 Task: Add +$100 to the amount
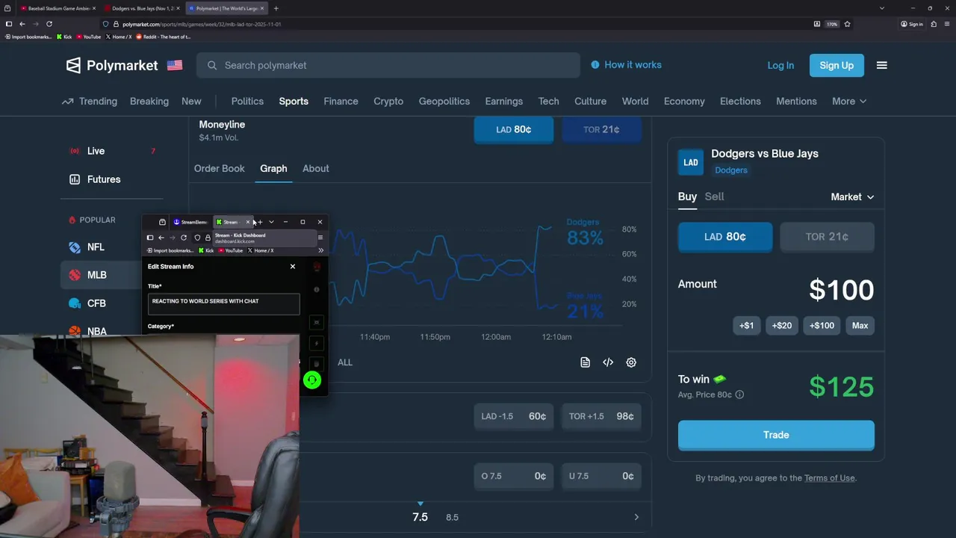point(822,325)
